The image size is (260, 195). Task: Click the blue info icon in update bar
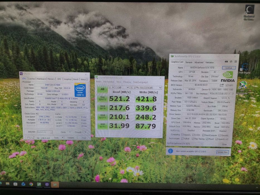171,151
